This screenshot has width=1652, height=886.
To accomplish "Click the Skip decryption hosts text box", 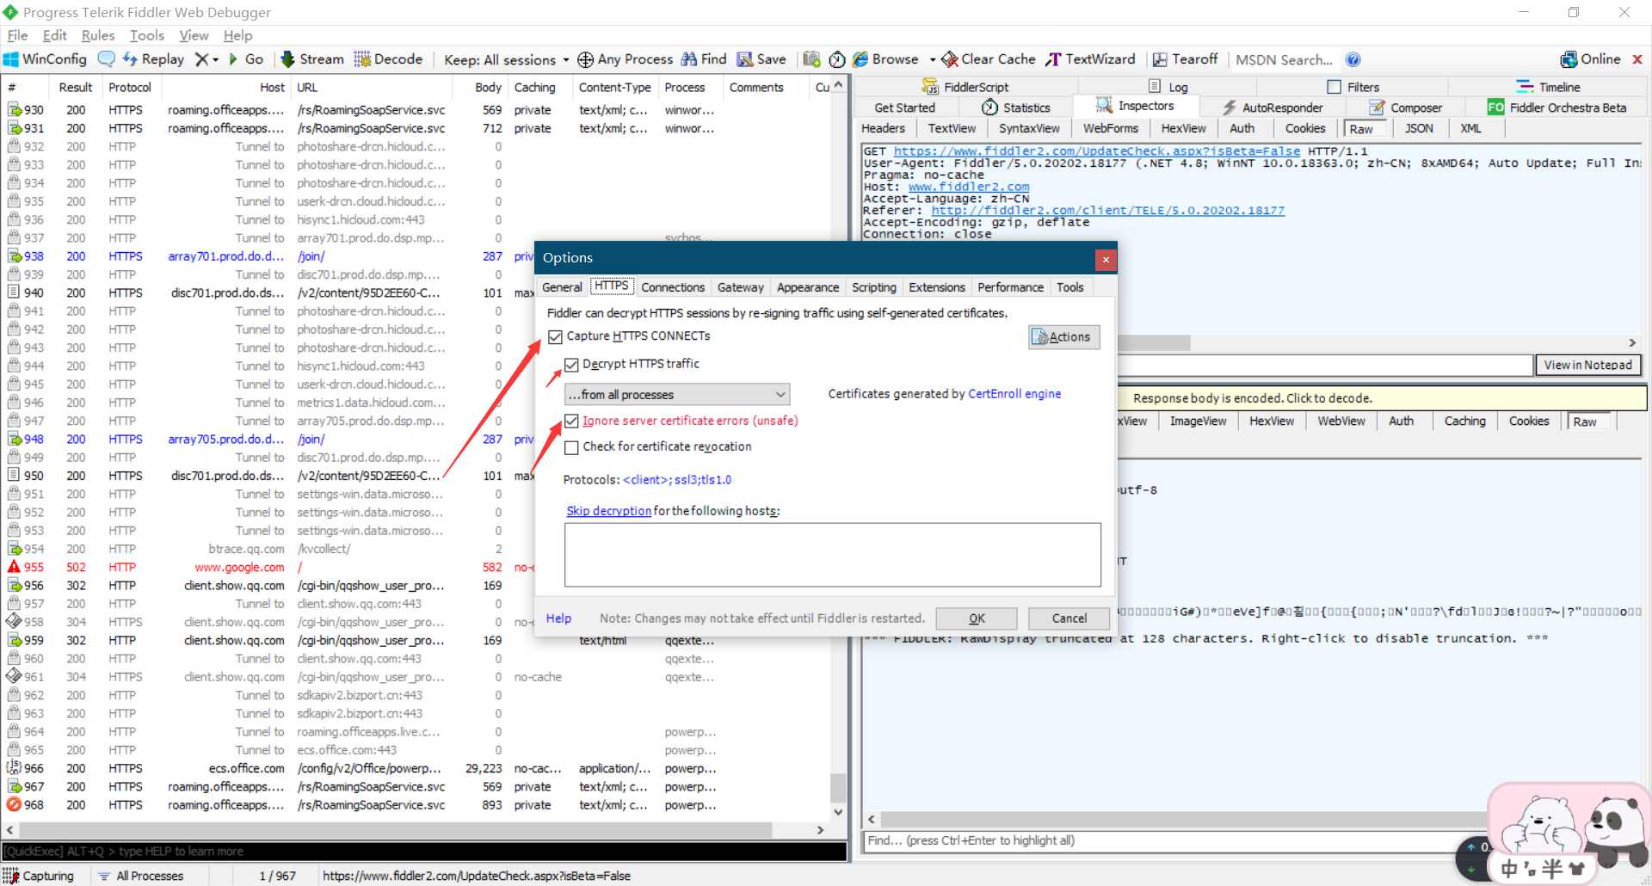I will (x=832, y=555).
